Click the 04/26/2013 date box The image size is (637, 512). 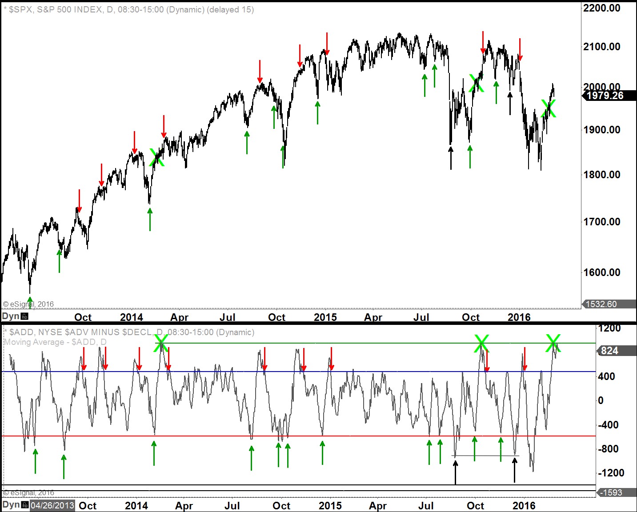pyautogui.click(x=52, y=505)
